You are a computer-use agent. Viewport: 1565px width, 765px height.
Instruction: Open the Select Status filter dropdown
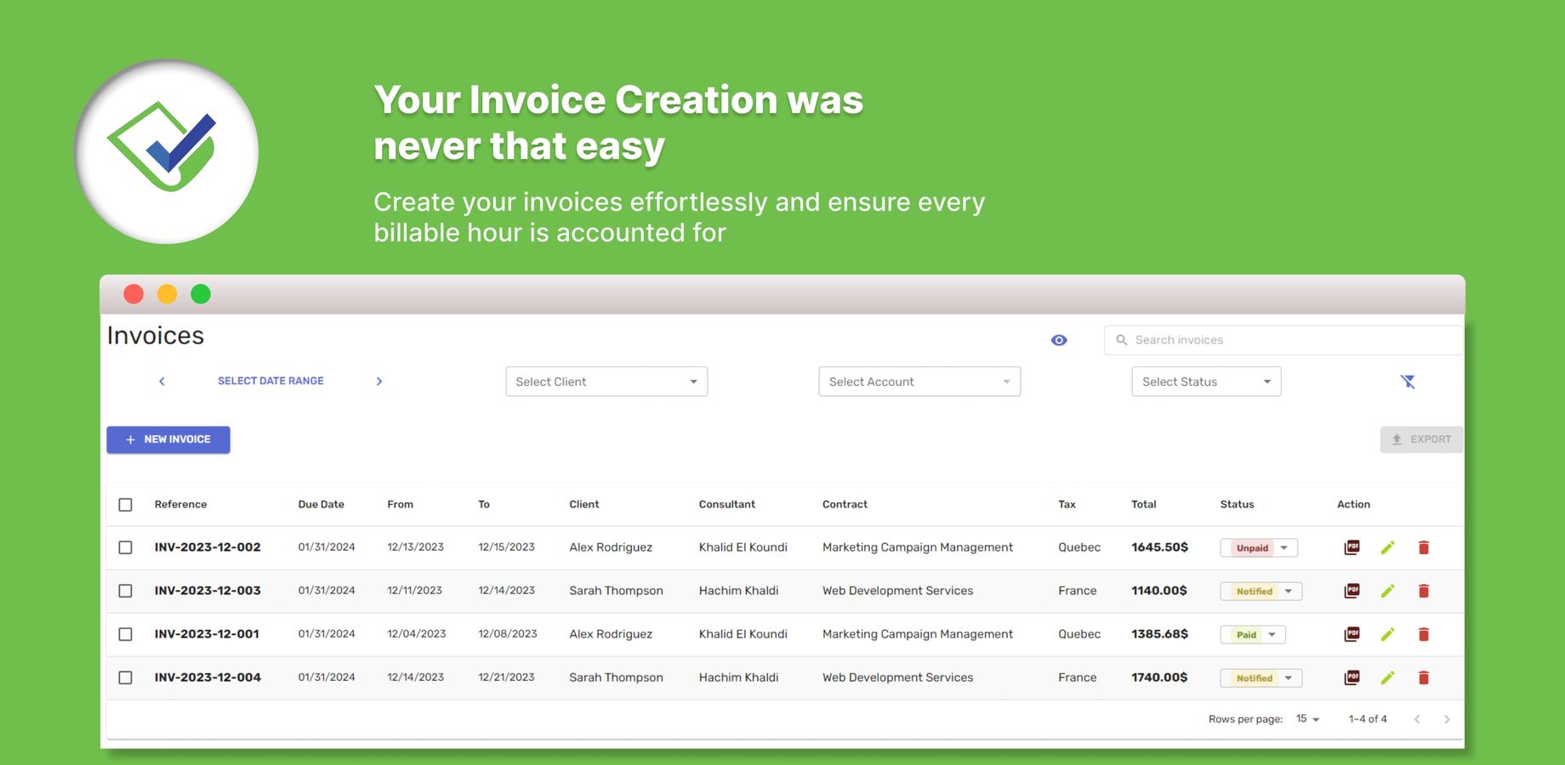click(1206, 382)
